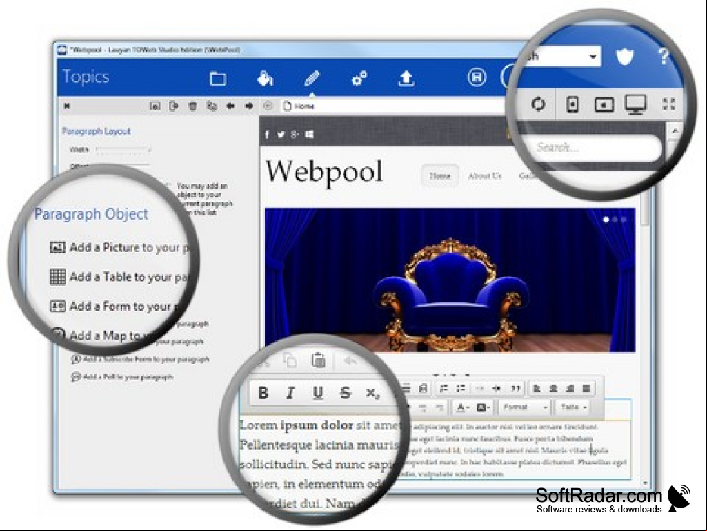Click the Google+ icon in the site header

[295, 135]
